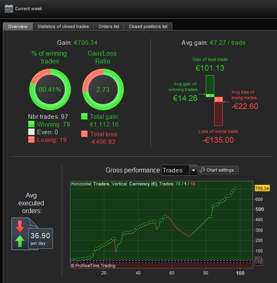Click the ProRealTime Trading copyright label
Image resolution: width=277 pixels, height=283 pixels.
point(93,266)
